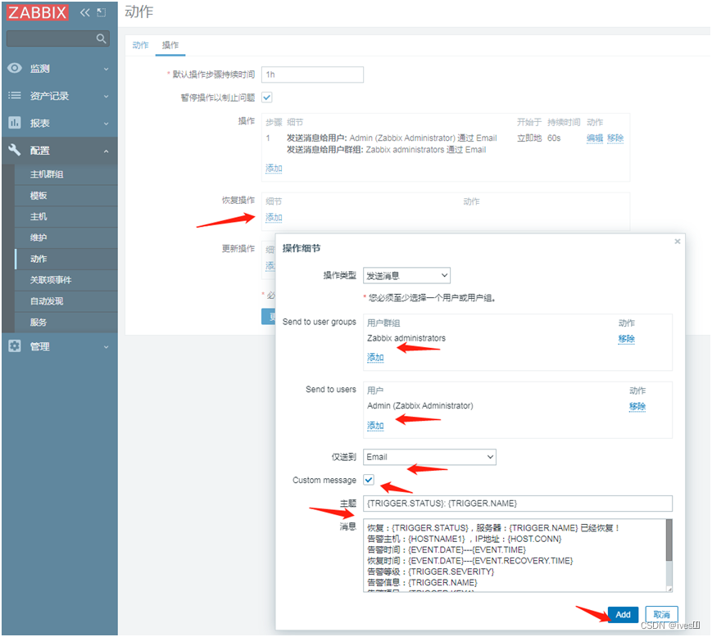
Task: Switch to the 操作 tab
Action: coord(170,45)
